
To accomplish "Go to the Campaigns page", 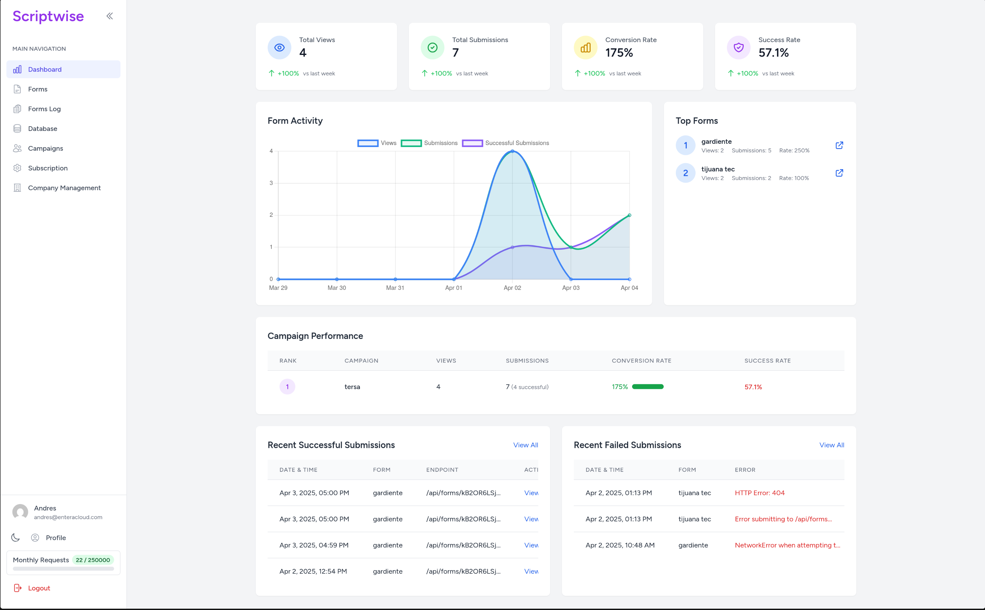I will coord(46,148).
